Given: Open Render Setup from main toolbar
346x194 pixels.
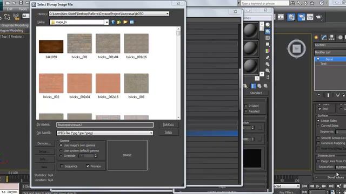Looking at the screenshot, I should [301, 17].
